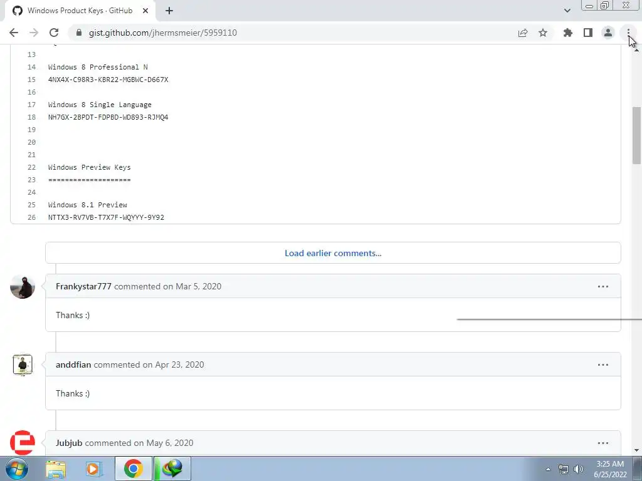Screen dimensions: 642x481
Task: Open the Extensions puzzle icon
Action: coord(567,33)
